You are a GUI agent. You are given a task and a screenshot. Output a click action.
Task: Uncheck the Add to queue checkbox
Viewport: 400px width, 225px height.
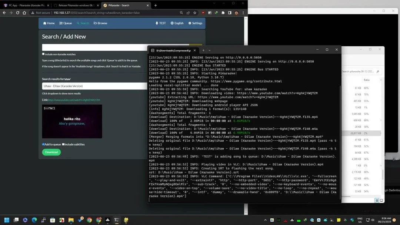[x=43, y=144]
